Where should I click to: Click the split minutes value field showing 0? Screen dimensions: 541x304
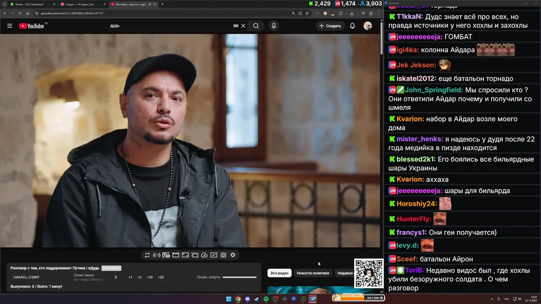[116, 277]
